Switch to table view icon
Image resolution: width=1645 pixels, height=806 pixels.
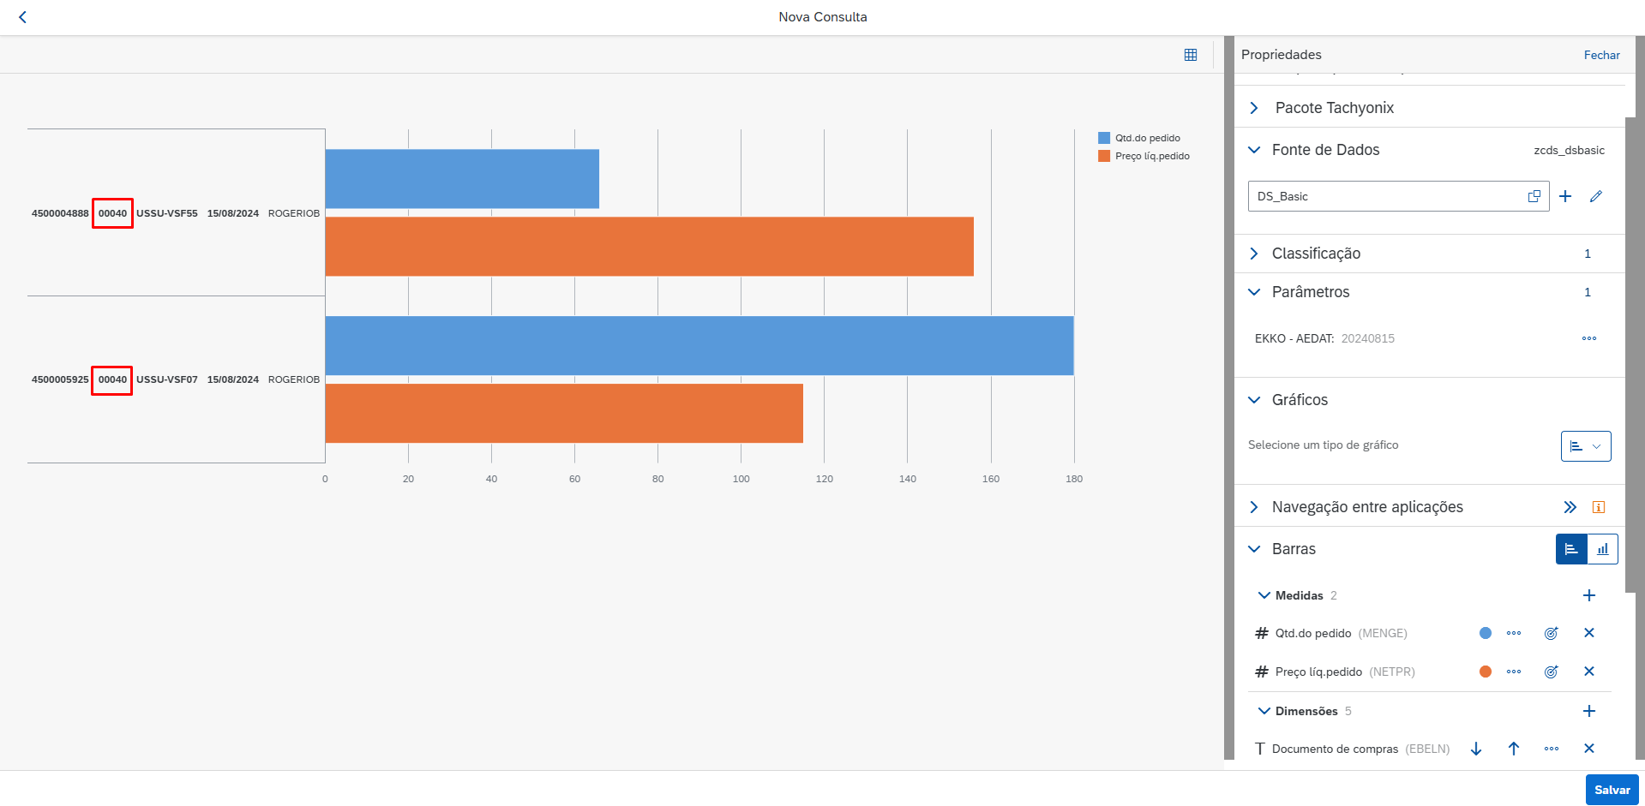(x=1191, y=55)
